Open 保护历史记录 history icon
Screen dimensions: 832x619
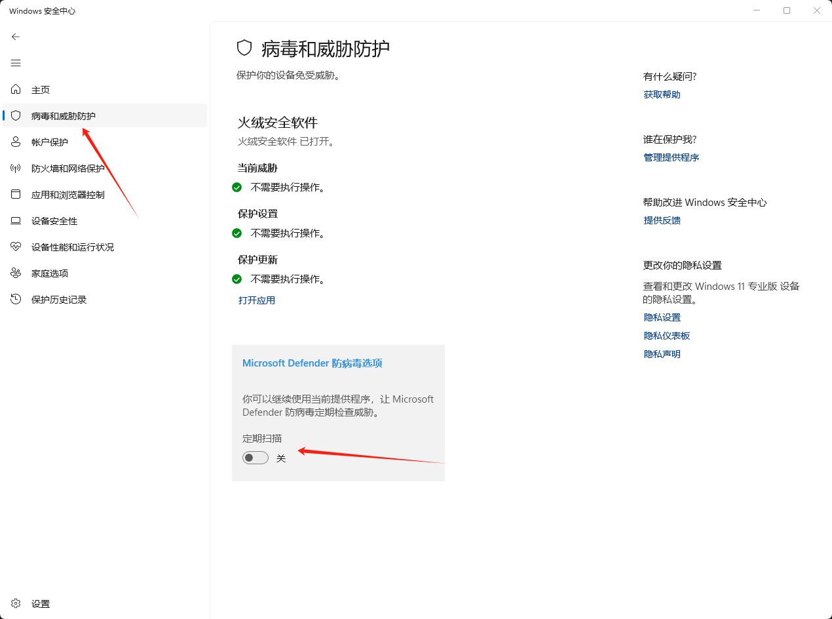click(16, 299)
